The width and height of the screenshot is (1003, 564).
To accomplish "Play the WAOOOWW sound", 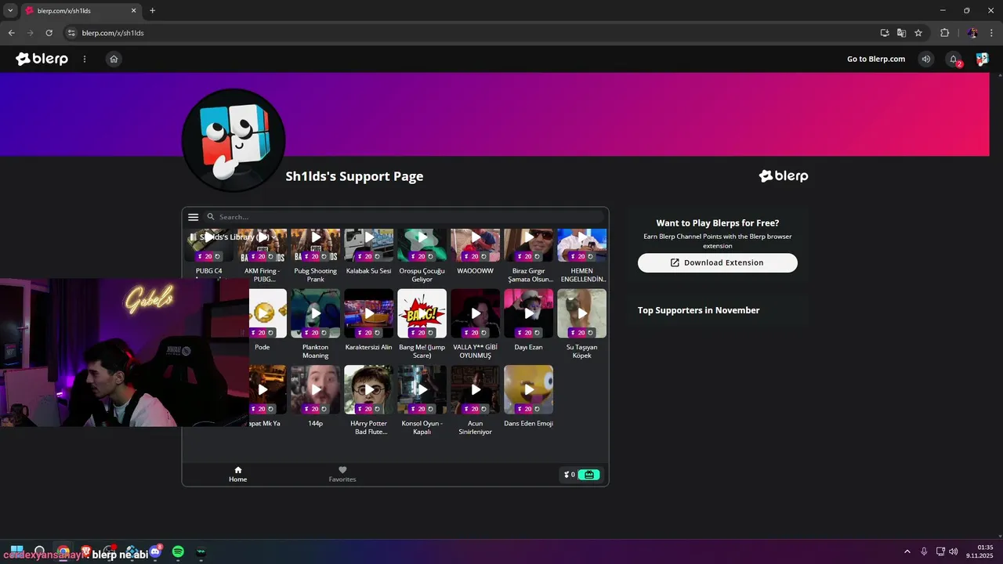I will point(476,237).
